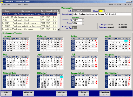Click day 30 in Juni

pyautogui.click(x=55, y=67)
